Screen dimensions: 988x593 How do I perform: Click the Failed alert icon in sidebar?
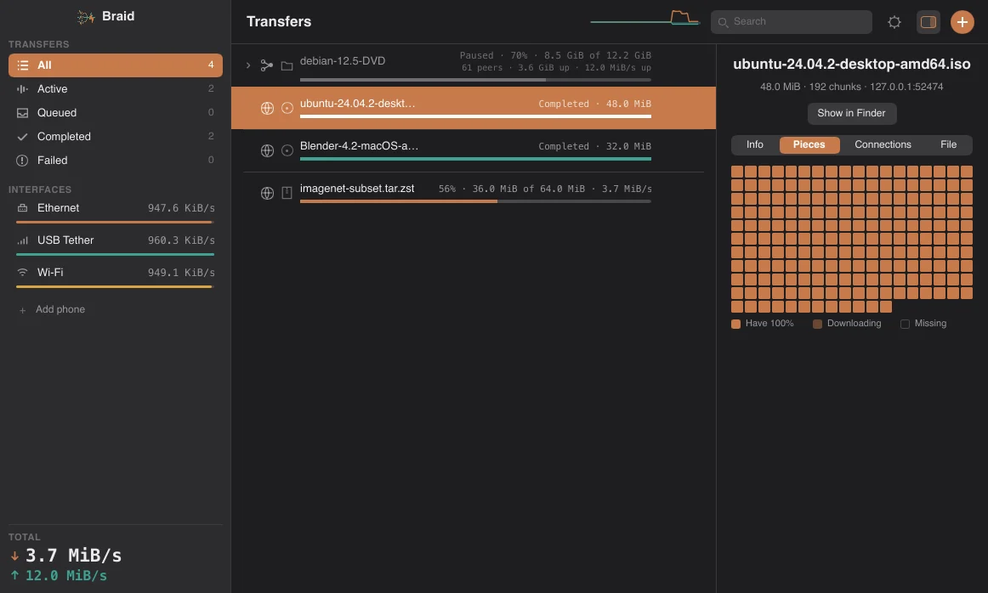(x=23, y=161)
